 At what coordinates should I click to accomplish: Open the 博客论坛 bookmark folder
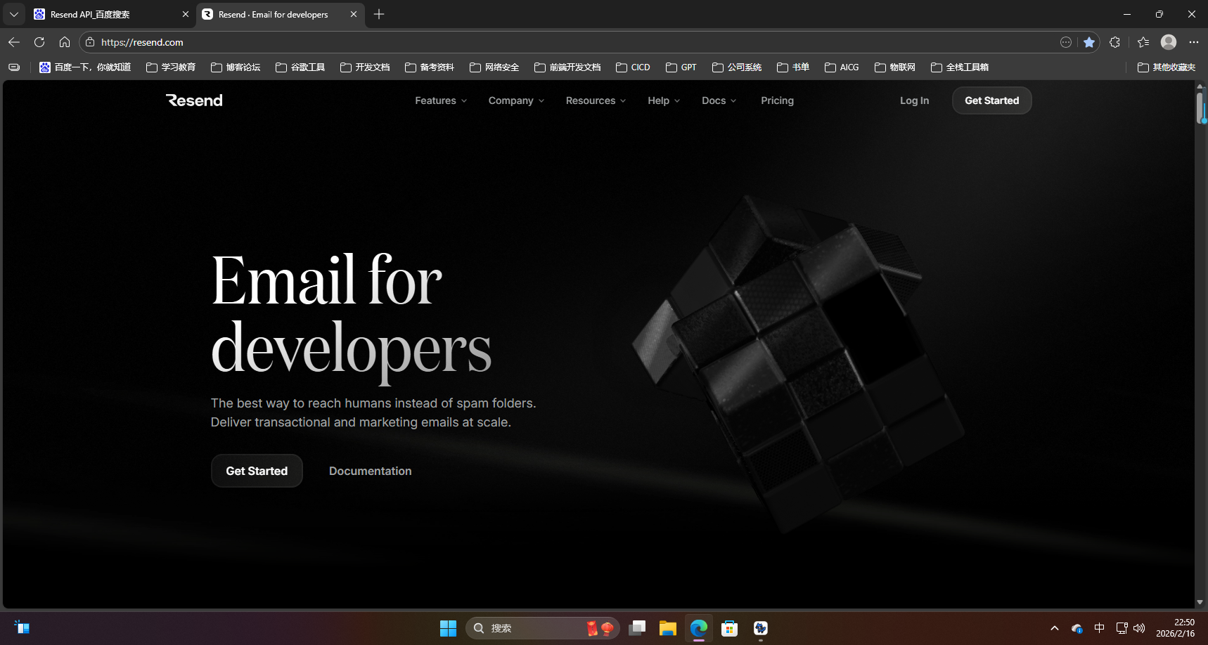pos(236,67)
